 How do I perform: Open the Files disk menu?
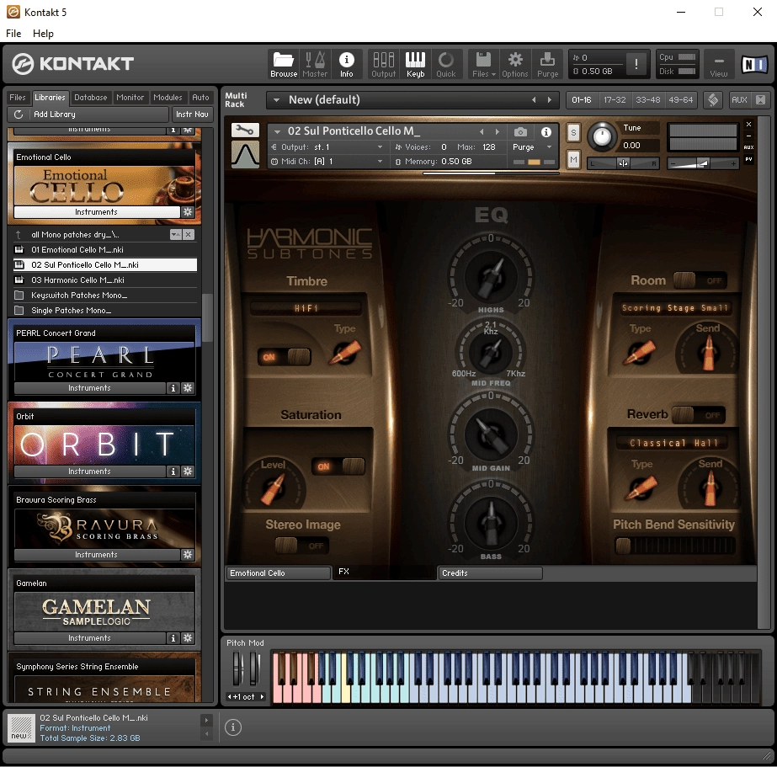484,65
